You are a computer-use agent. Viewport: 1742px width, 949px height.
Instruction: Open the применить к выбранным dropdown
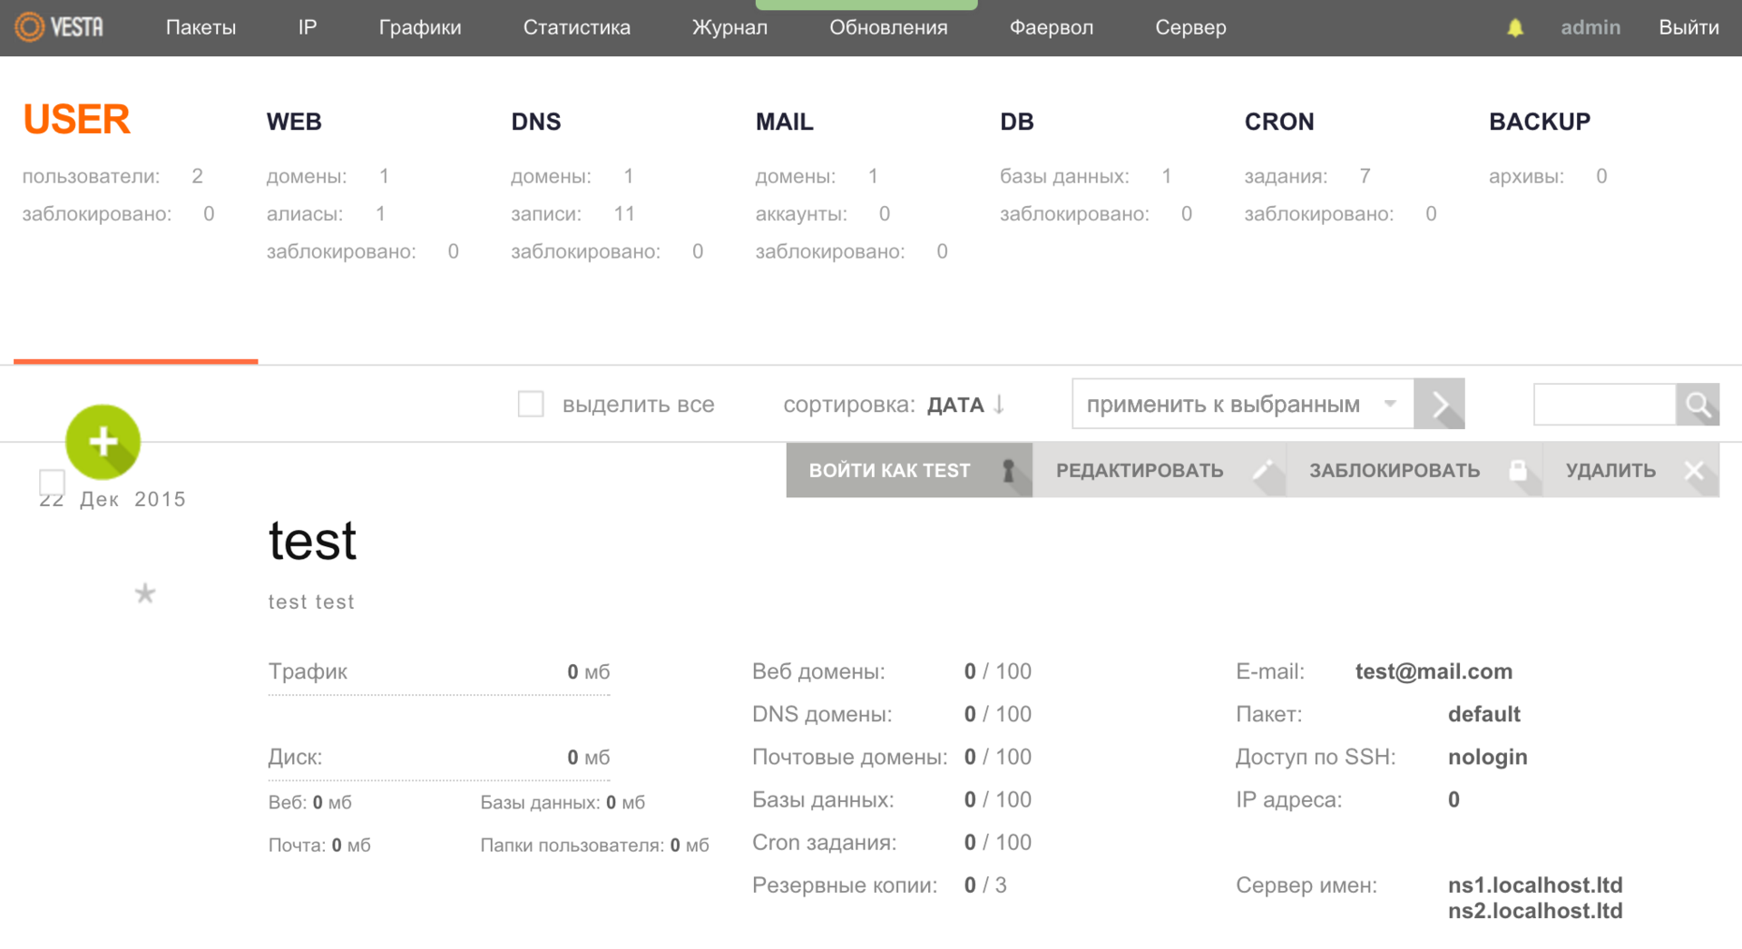pos(1243,404)
